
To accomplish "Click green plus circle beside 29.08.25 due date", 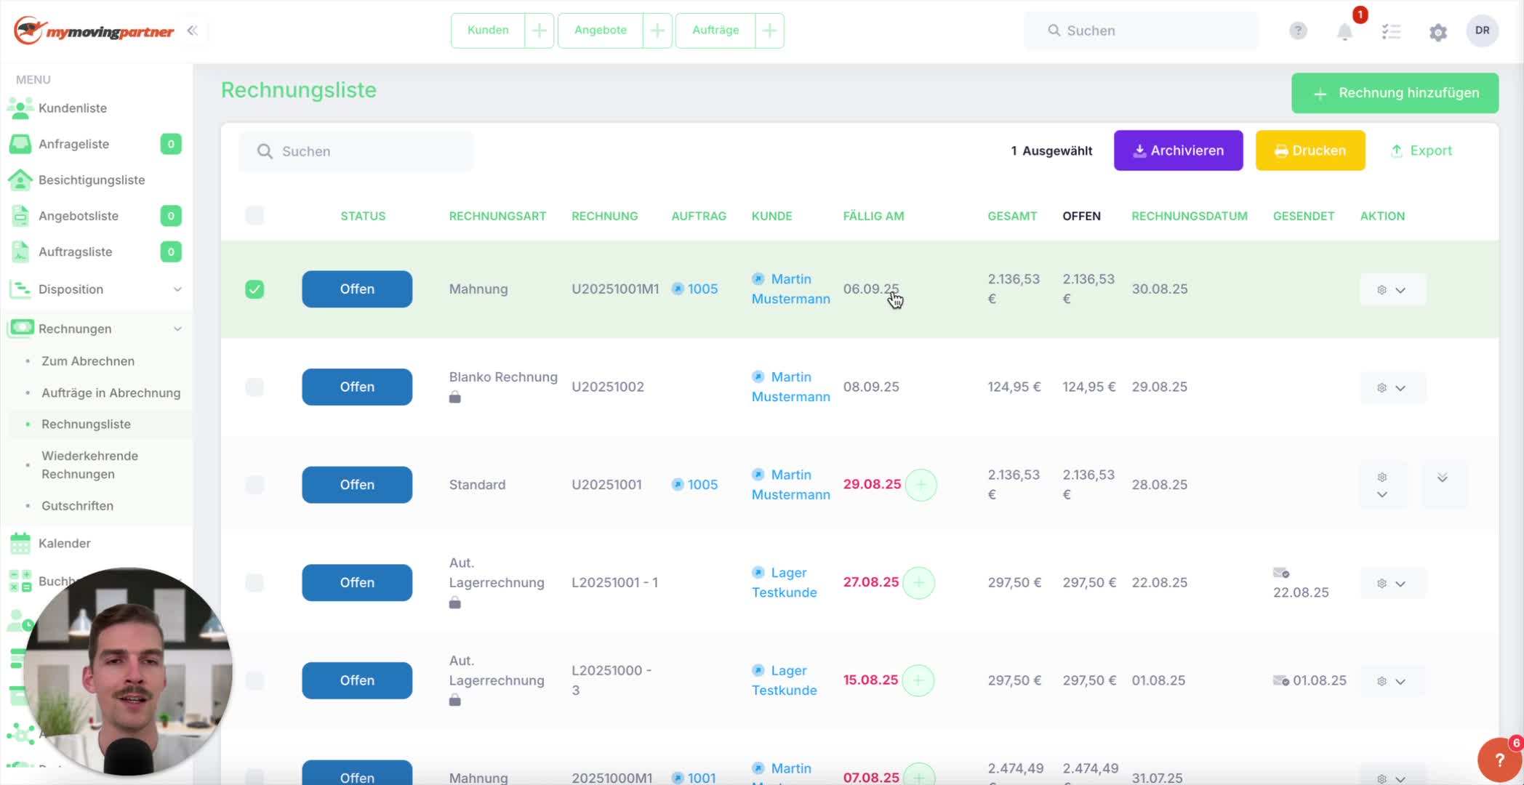I will click(921, 485).
